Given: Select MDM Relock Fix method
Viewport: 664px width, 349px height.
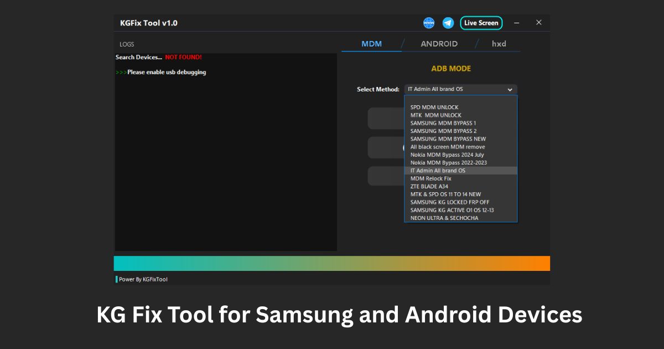Looking at the screenshot, I should 461,178.
